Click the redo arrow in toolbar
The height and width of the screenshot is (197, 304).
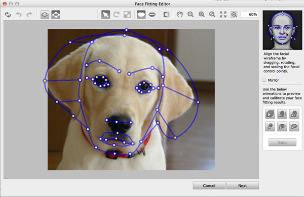tap(29, 15)
